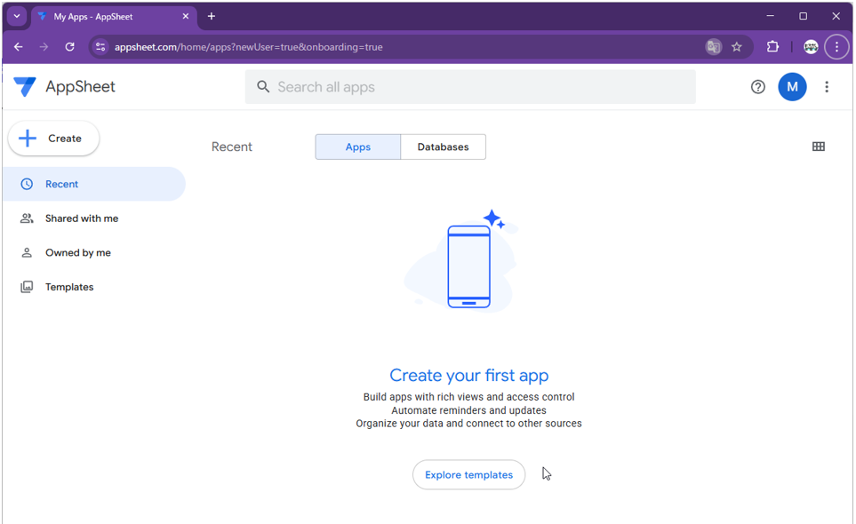
Task: Open AppSheet vertical three-dot menu
Action: pyautogui.click(x=827, y=87)
